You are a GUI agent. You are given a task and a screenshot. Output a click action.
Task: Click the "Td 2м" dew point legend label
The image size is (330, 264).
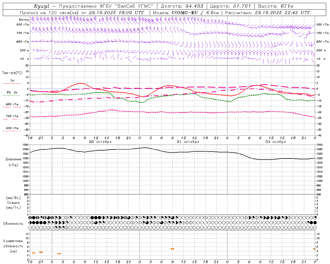click(12, 92)
